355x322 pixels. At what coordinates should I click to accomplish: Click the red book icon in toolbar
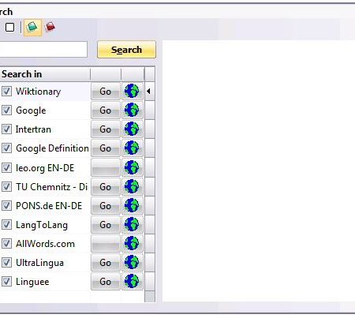(50, 27)
